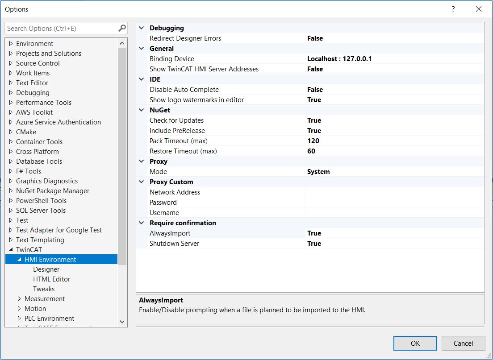
Task: Select Performance Tools in the tree
Action: (x=44, y=103)
